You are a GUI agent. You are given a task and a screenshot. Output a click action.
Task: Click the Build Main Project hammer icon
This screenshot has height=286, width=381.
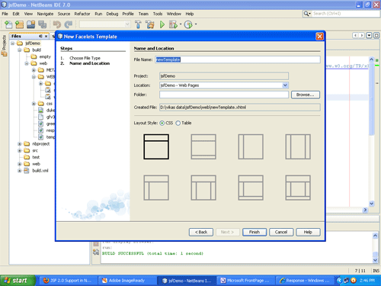click(138, 24)
